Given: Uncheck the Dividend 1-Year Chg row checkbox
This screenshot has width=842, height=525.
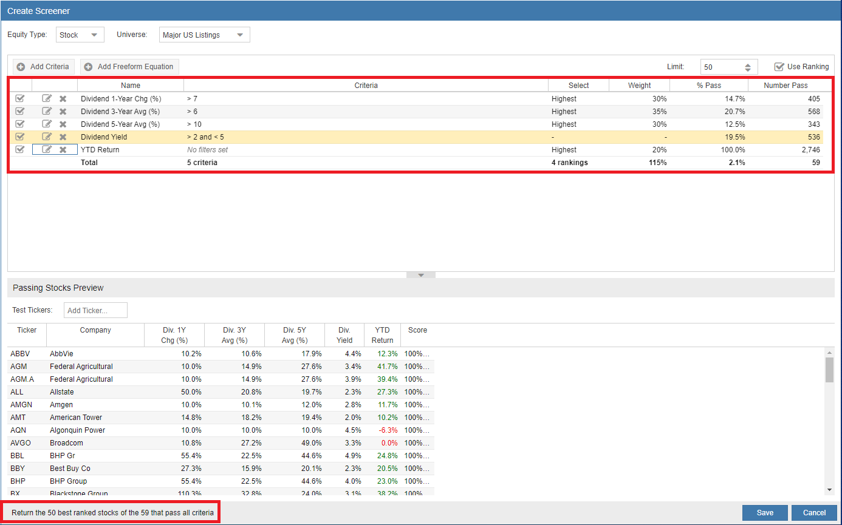Looking at the screenshot, I should click(19, 98).
